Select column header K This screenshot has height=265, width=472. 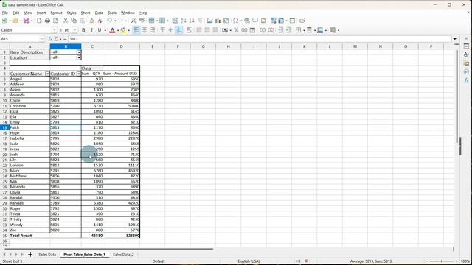304,46
